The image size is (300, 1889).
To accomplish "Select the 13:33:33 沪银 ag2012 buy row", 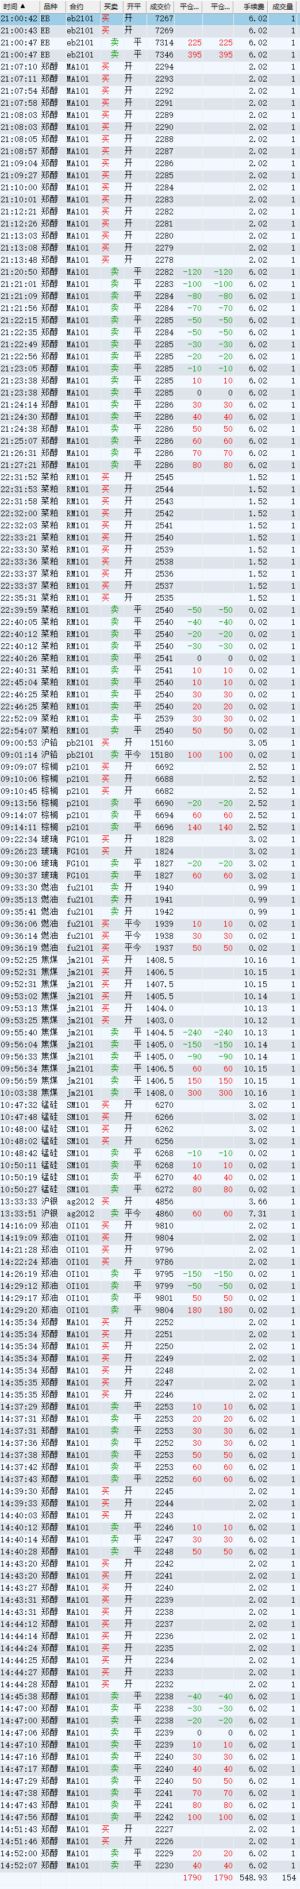I will pyautogui.click(x=149, y=1201).
